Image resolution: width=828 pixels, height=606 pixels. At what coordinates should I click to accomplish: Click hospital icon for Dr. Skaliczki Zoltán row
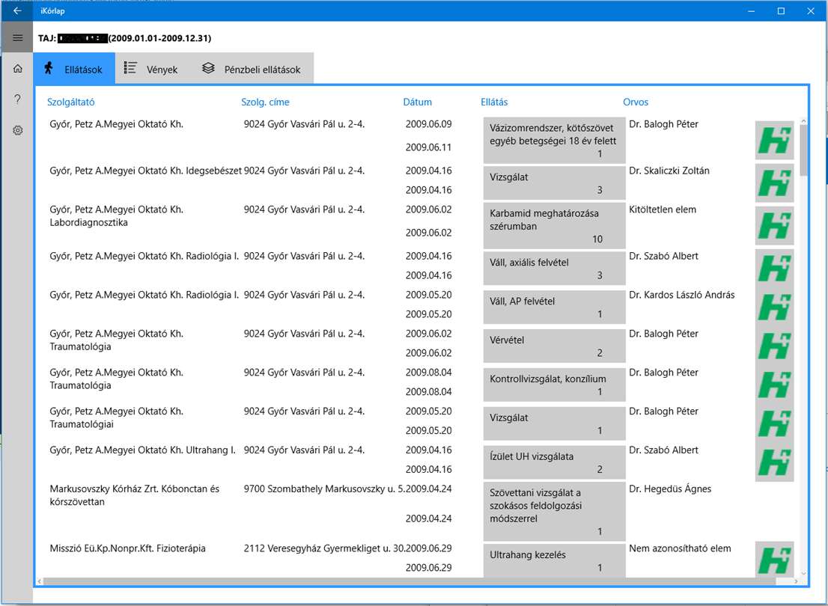(774, 183)
